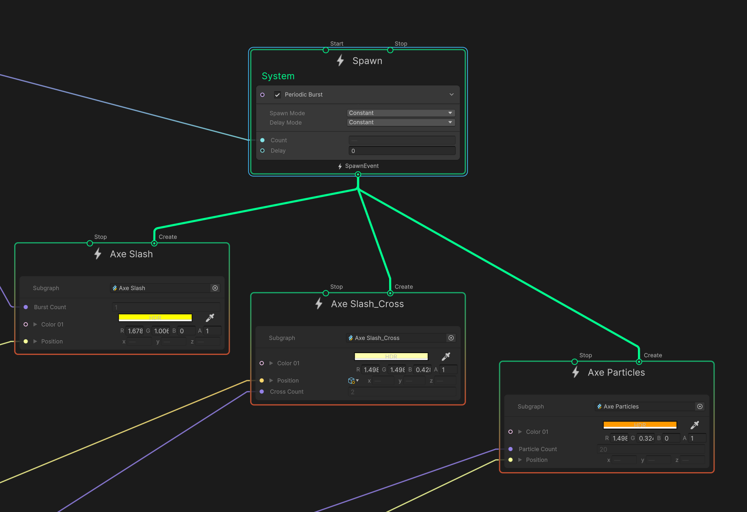
Task: Click the lightning icon on Axe Slash header
Action: (97, 254)
